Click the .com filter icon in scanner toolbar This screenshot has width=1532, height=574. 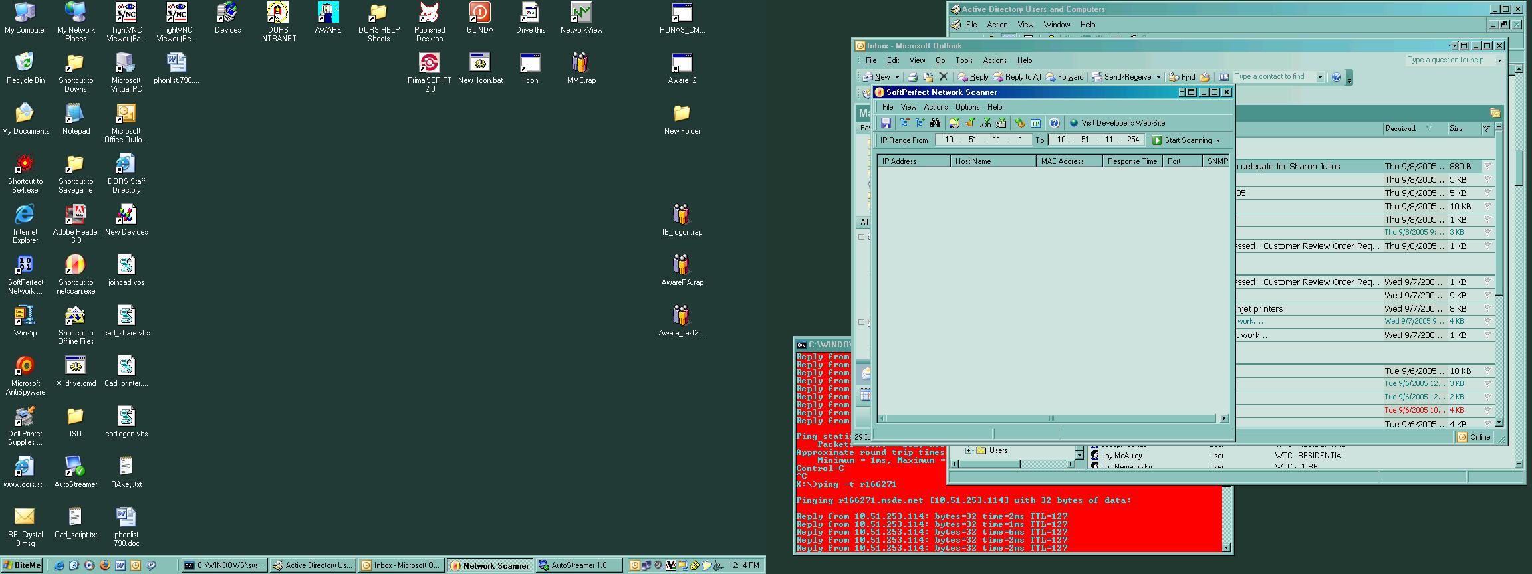pyautogui.click(x=985, y=123)
